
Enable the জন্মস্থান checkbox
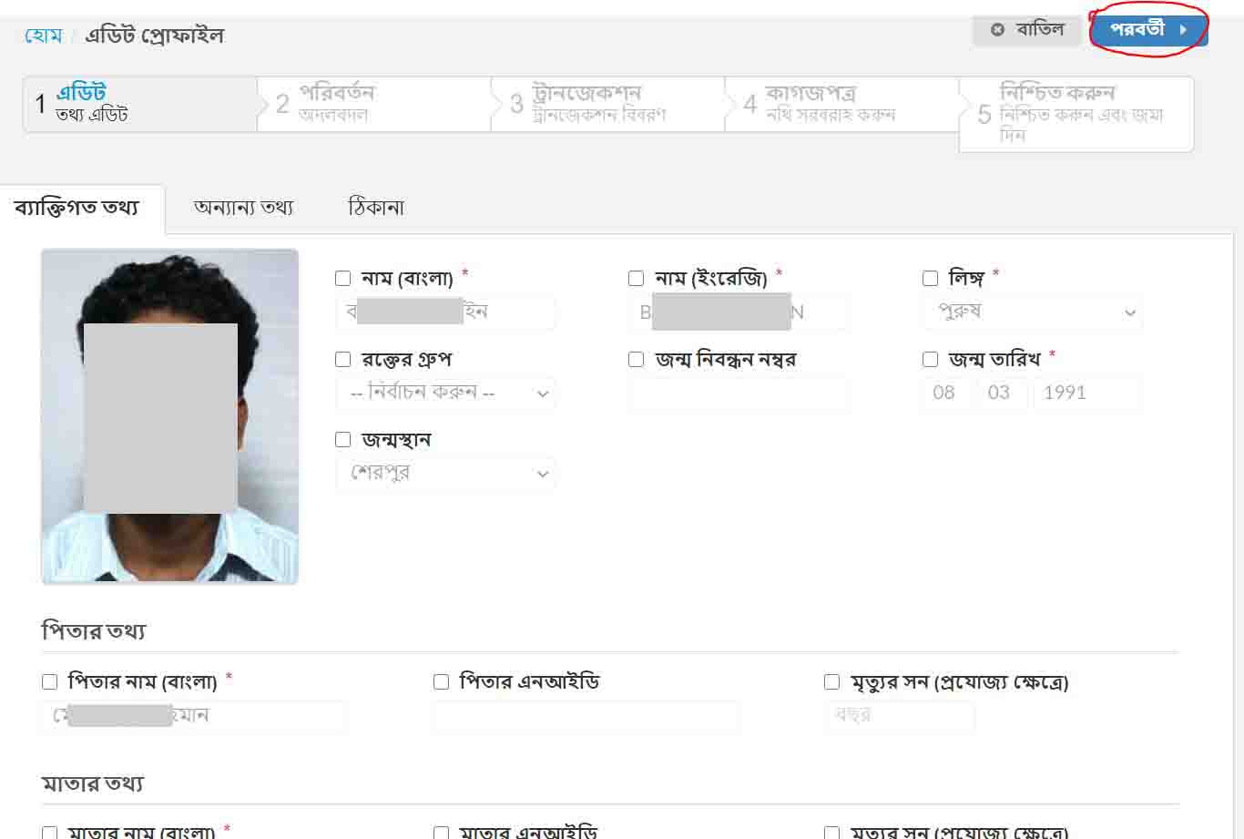[x=342, y=439]
